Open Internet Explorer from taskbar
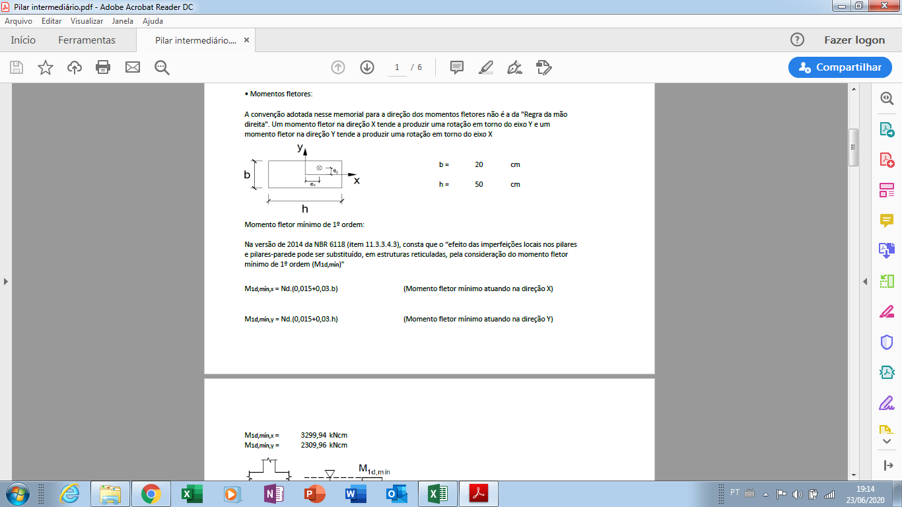 click(x=69, y=494)
